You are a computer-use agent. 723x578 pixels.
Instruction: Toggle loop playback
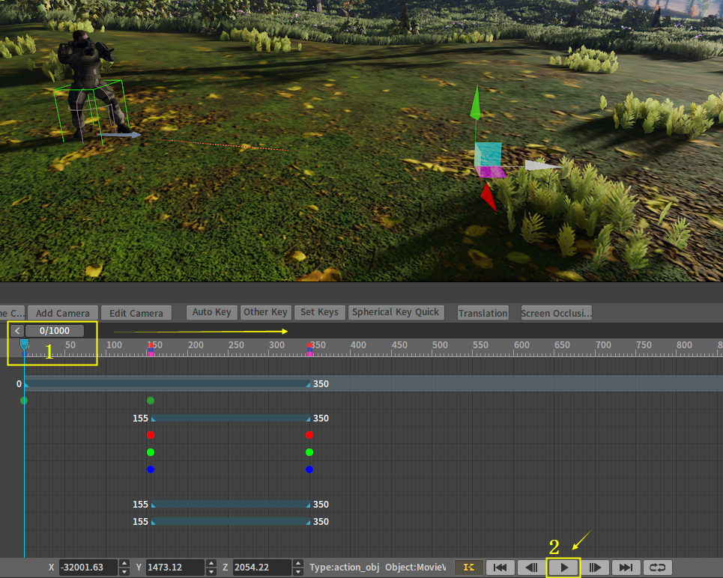(x=657, y=568)
